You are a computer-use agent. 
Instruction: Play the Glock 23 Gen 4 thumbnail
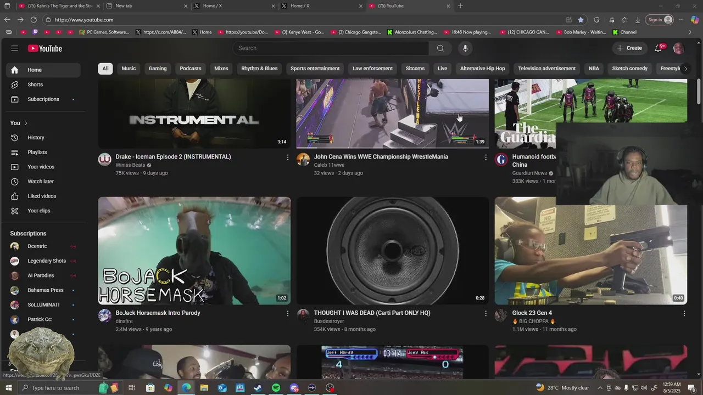[x=590, y=251]
